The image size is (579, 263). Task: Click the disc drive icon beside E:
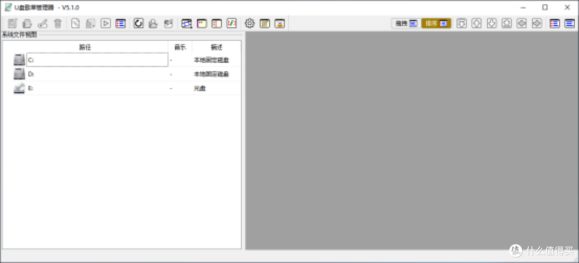pos(19,89)
